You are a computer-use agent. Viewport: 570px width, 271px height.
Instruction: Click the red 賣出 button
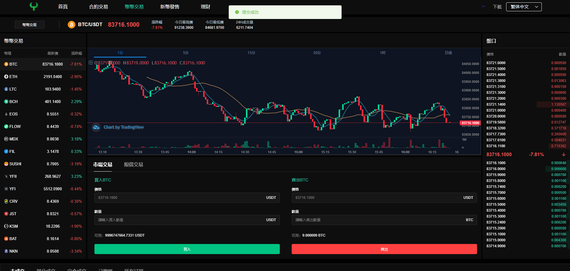point(384,249)
